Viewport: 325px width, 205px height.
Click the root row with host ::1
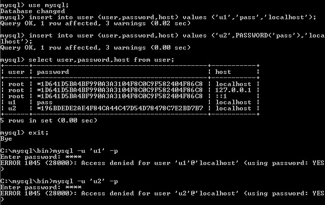pyautogui.click(x=130, y=96)
